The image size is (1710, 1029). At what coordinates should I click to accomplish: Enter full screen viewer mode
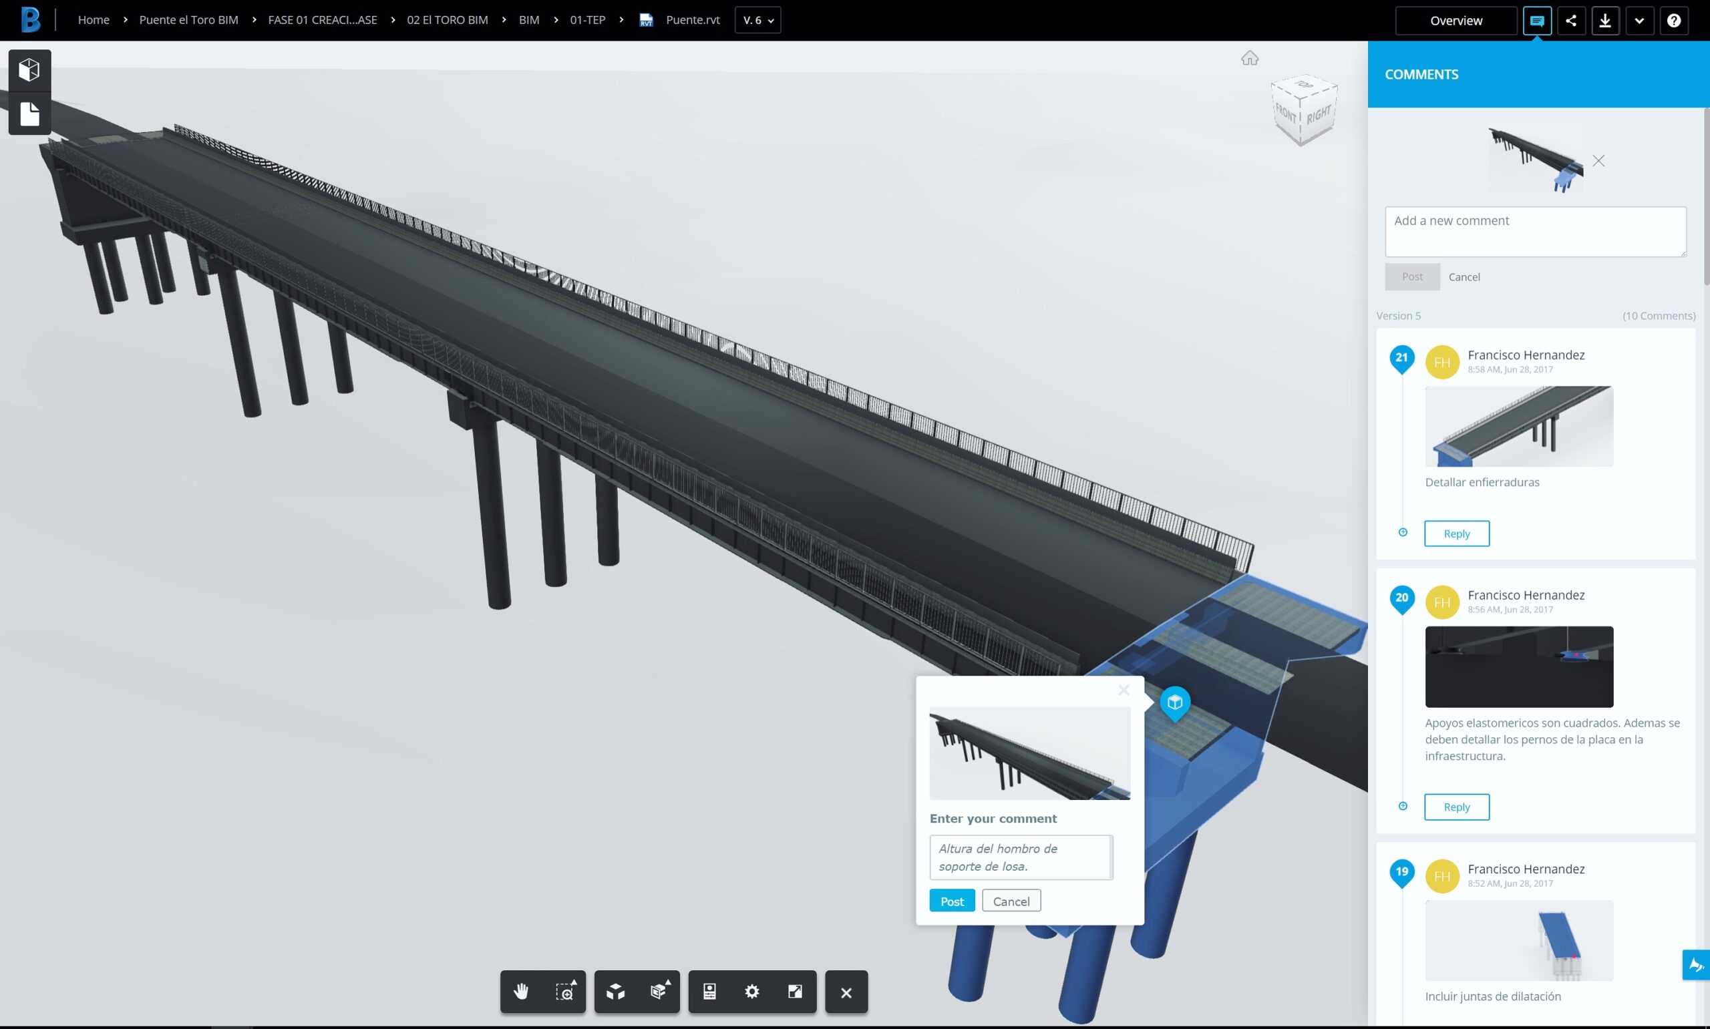[x=795, y=992]
